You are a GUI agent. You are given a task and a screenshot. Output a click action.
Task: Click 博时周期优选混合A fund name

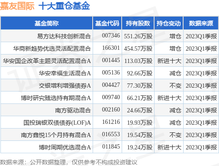click(x=65, y=147)
